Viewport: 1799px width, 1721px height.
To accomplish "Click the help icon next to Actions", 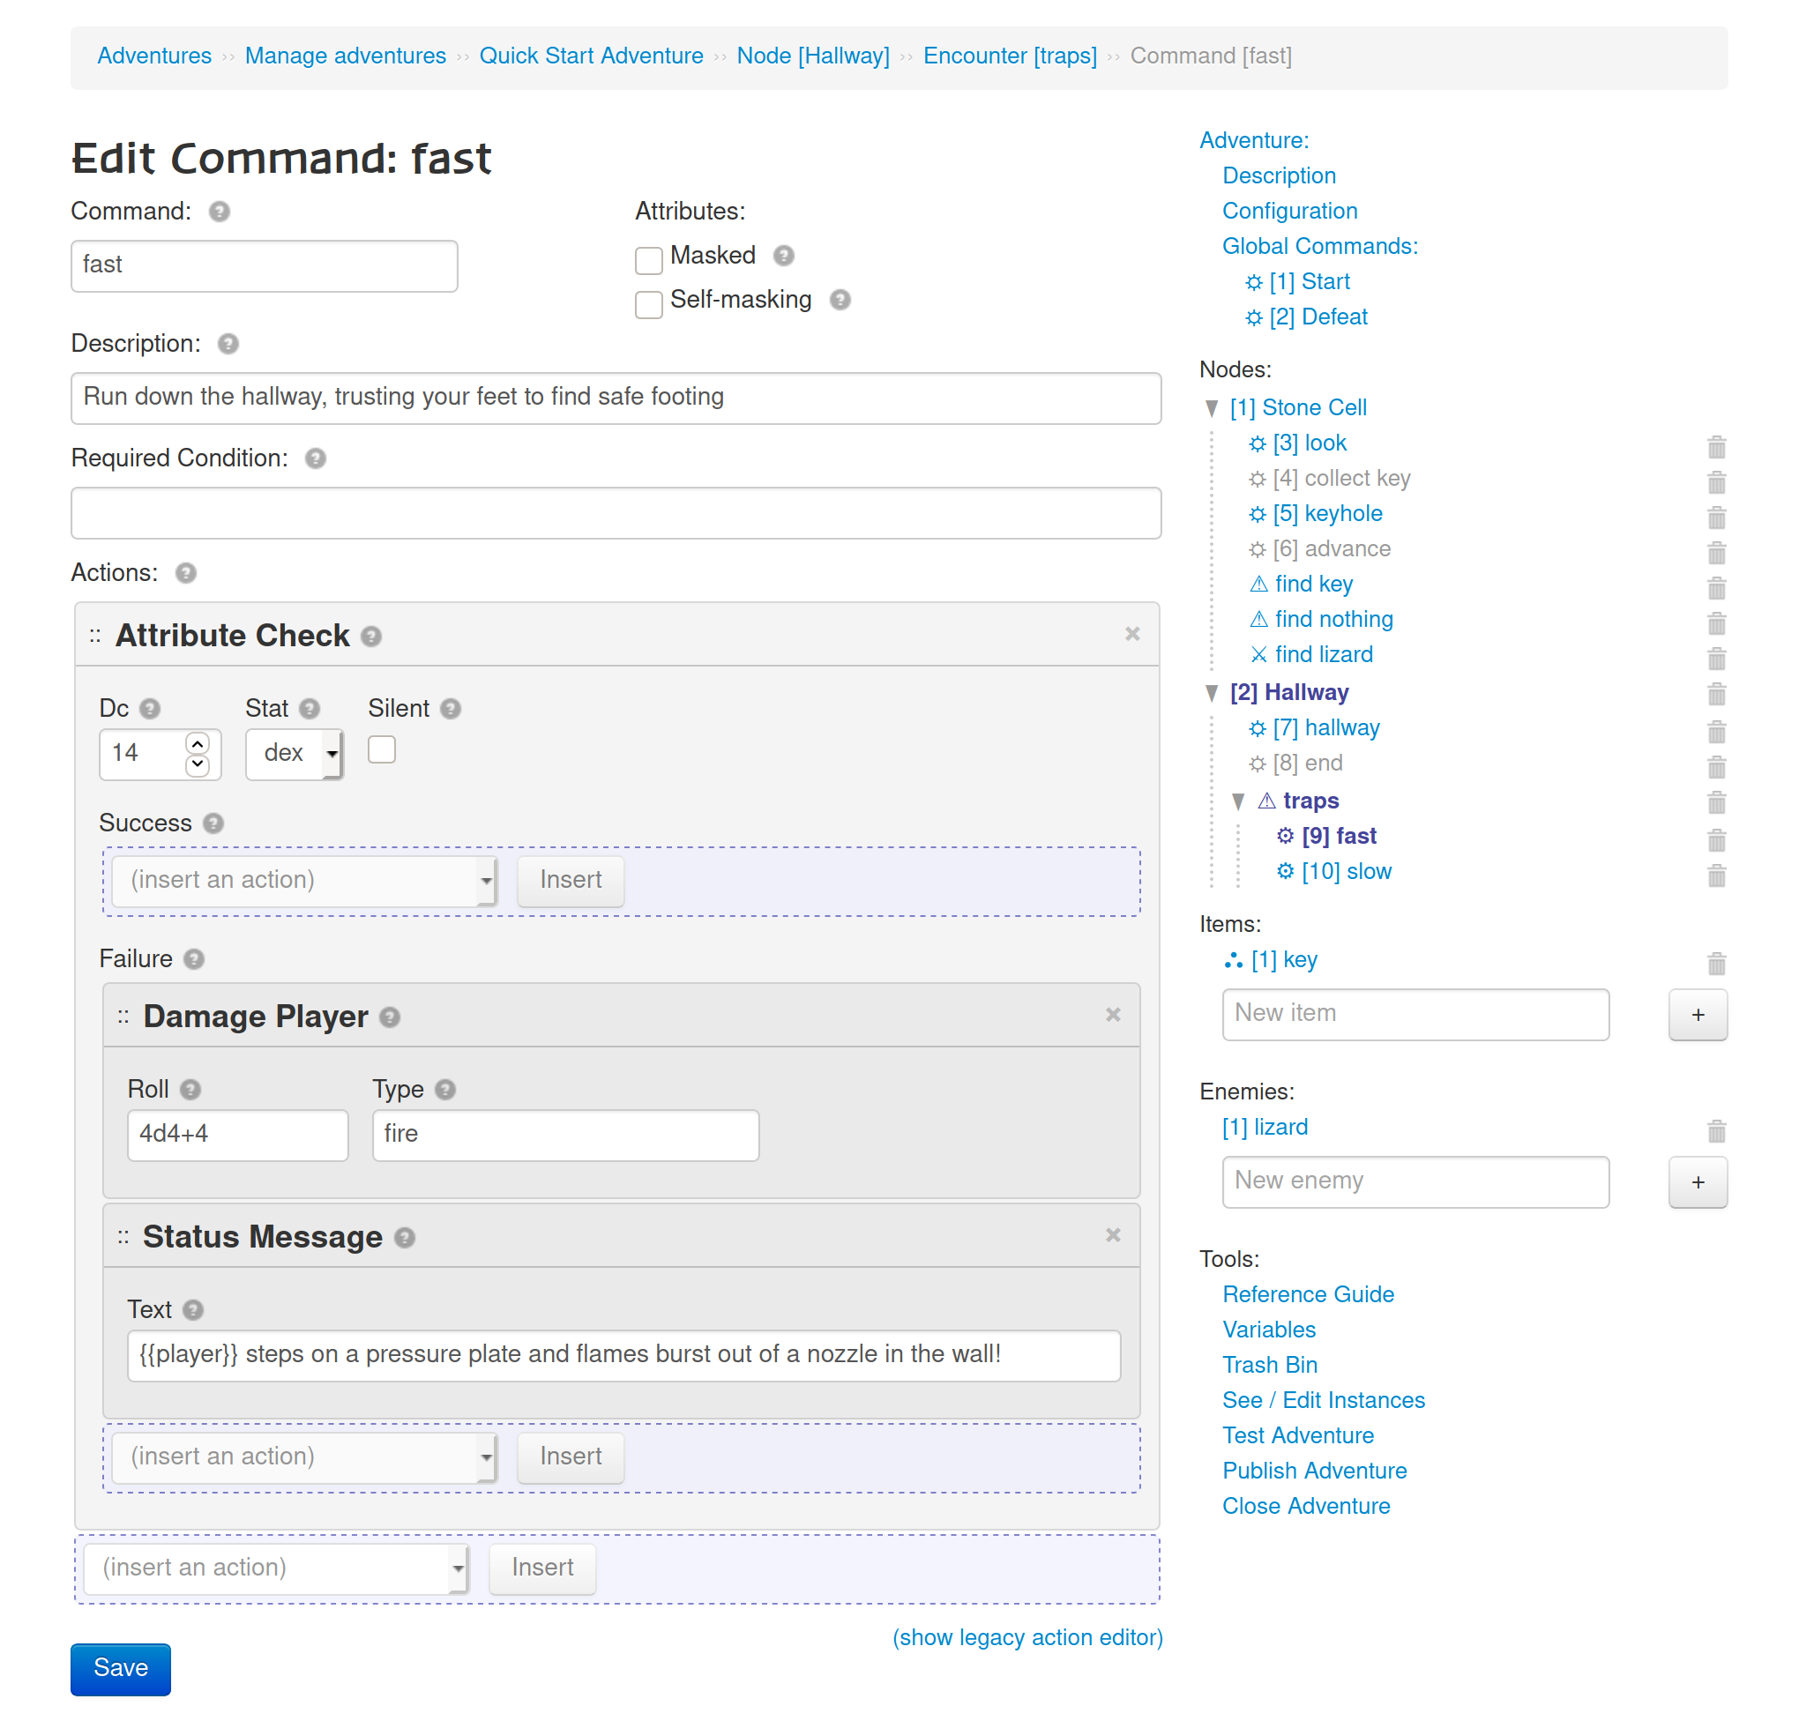I will (185, 573).
